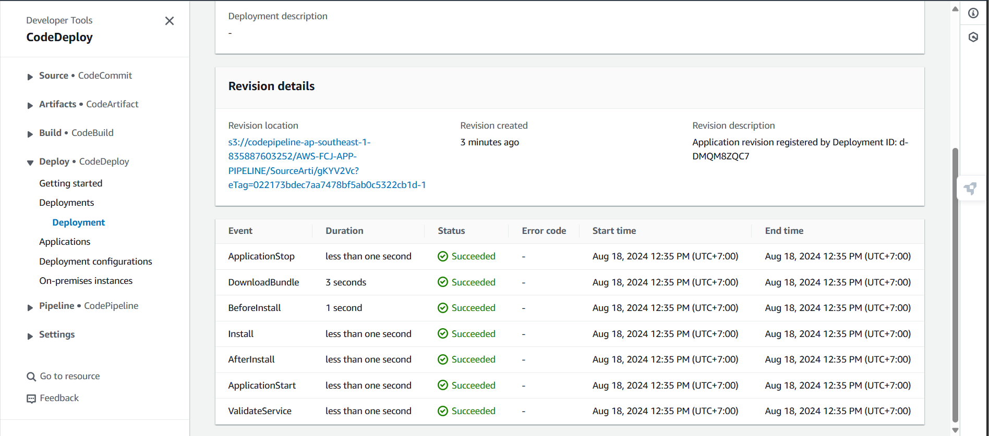Click the Revision details heading
989x436 pixels.
[271, 86]
